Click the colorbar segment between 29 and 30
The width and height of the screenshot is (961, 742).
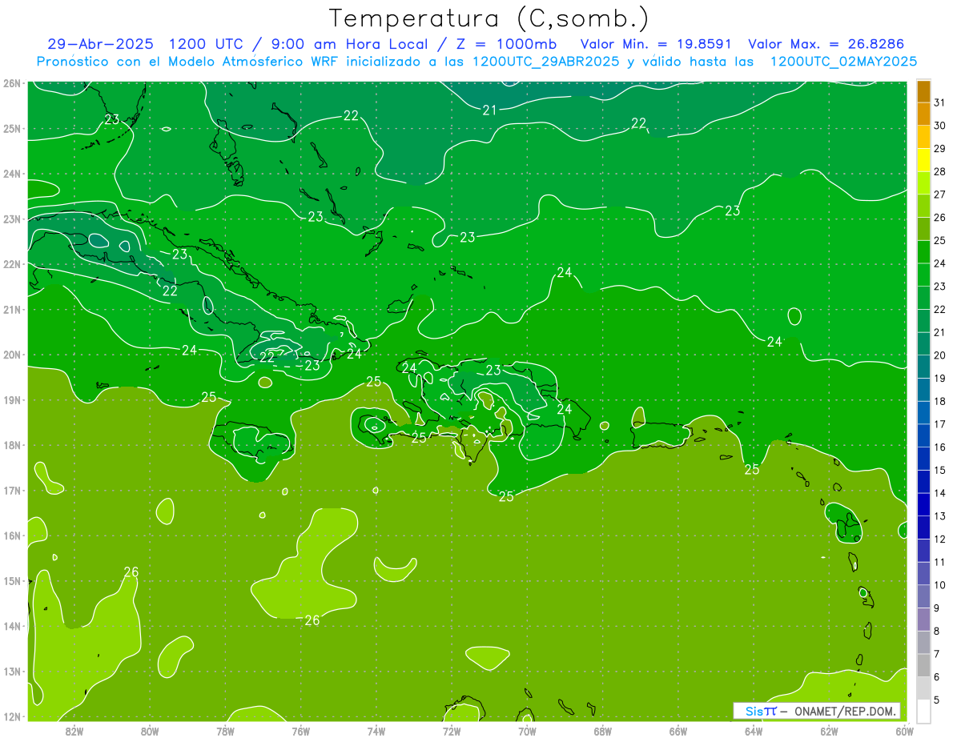pyautogui.click(x=923, y=137)
